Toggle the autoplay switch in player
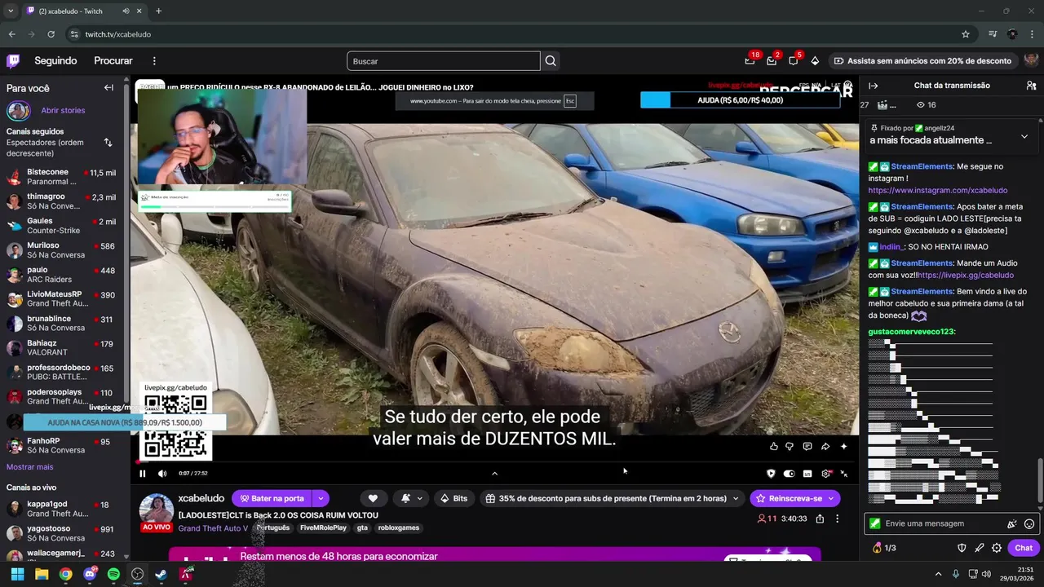This screenshot has width=1044, height=587. pyautogui.click(x=789, y=474)
